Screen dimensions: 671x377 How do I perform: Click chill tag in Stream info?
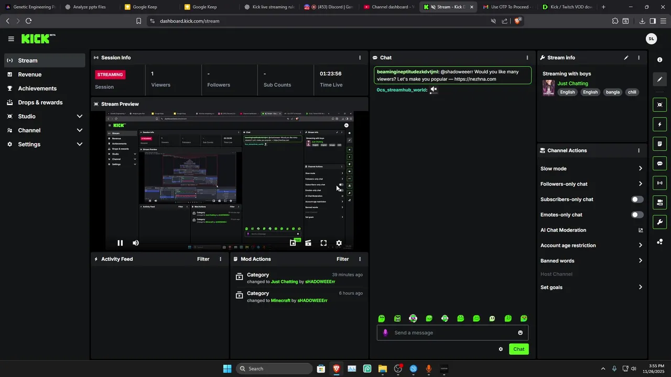(632, 92)
